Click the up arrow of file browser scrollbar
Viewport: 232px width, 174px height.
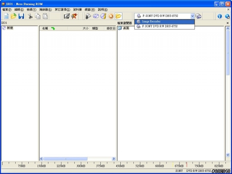(228, 28)
